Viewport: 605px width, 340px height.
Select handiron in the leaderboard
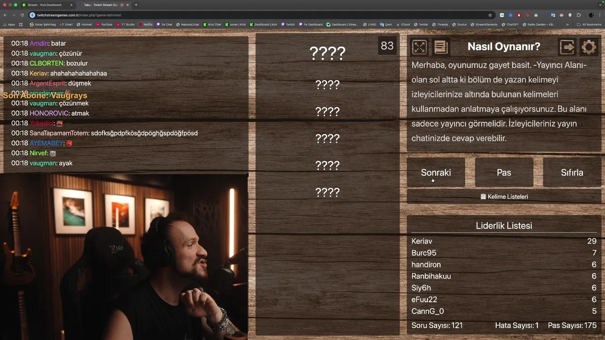point(504,264)
